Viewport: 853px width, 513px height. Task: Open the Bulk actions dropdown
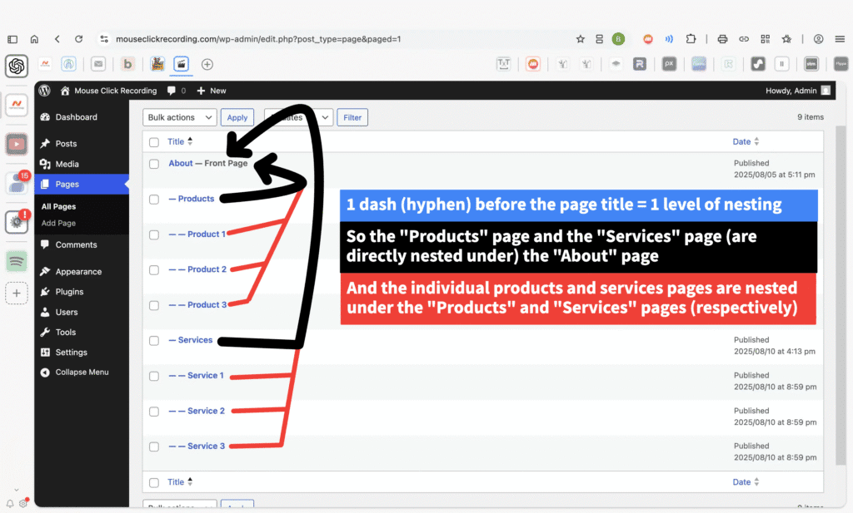click(x=179, y=117)
